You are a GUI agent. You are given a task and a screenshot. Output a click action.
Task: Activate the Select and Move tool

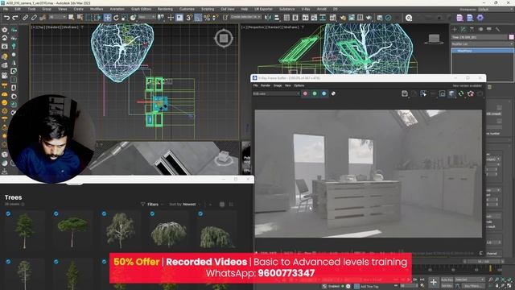[107, 18]
